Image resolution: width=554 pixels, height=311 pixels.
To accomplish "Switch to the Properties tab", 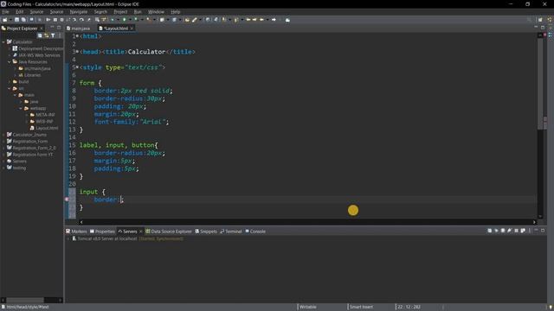I will tap(102, 232).
